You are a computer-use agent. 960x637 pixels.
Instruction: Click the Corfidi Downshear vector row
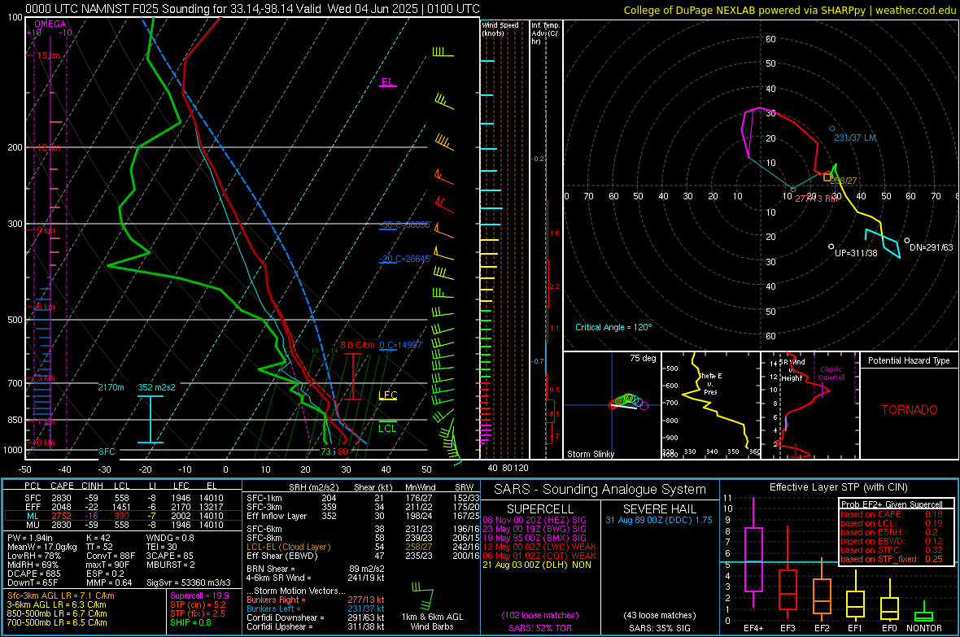click(316, 617)
